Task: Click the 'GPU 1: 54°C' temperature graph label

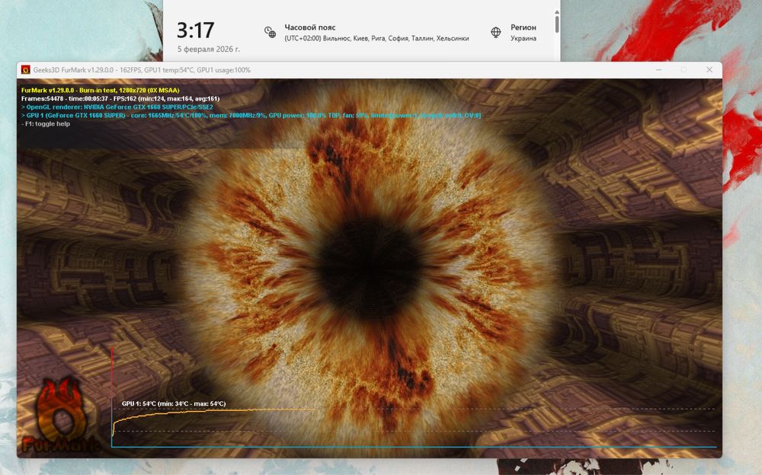Action: 174,403
